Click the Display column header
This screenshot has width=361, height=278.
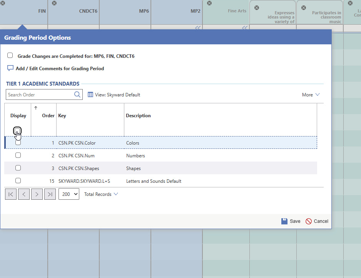(18, 116)
